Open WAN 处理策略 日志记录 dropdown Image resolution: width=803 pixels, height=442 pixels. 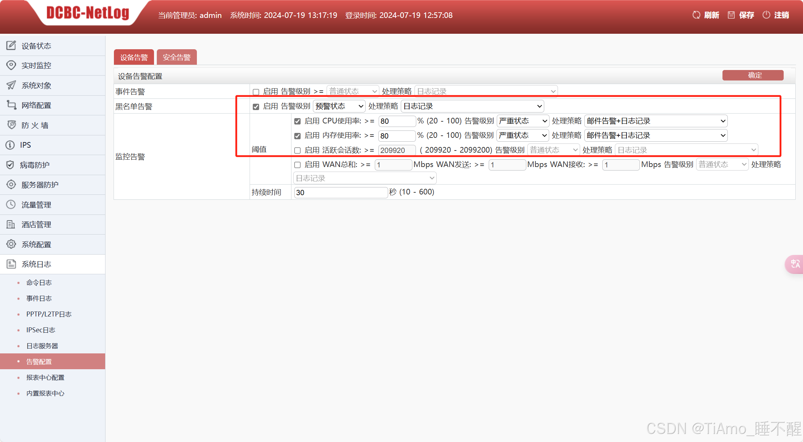point(365,178)
